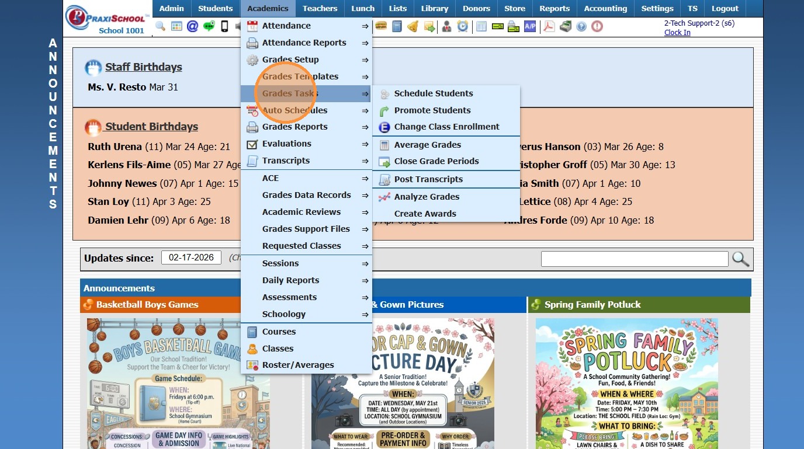Open Analyze Grades
This screenshot has height=449, width=804.
(x=446, y=197)
